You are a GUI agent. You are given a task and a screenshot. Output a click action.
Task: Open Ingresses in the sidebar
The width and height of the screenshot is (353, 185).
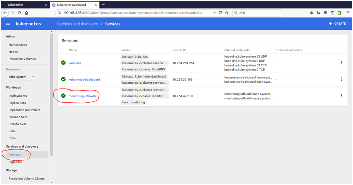click(15, 162)
